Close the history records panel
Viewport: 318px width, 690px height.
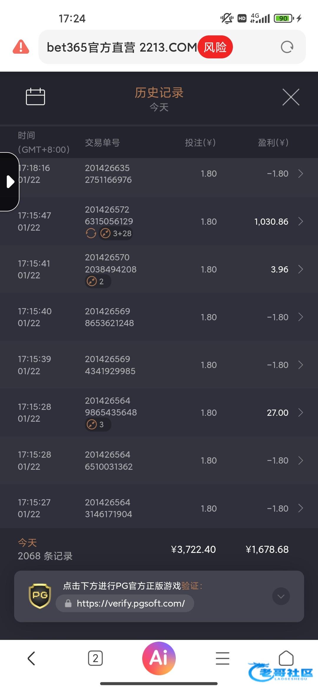pyautogui.click(x=291, y=97)
